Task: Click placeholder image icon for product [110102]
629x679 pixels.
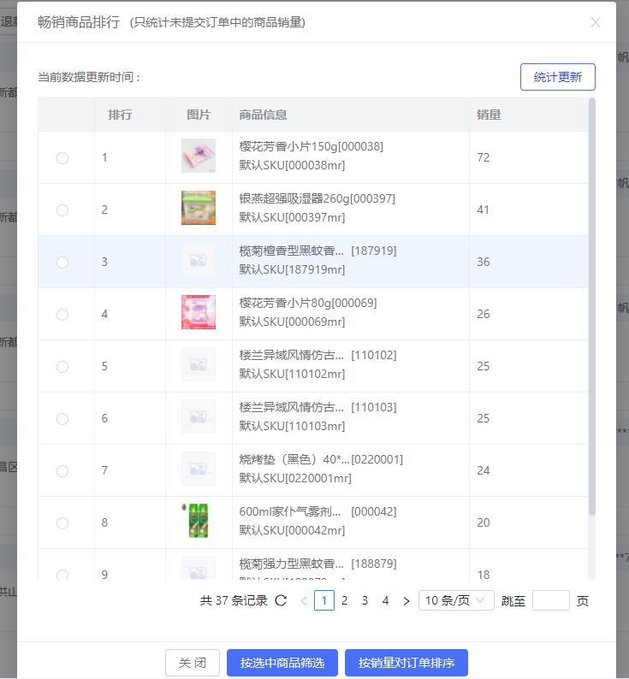Action: coord(199,364)
